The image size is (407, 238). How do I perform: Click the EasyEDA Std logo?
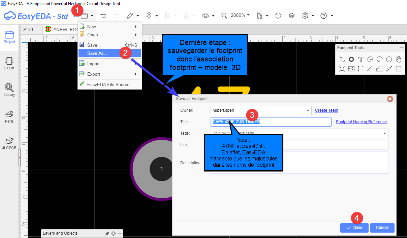(x=36, y=16)
